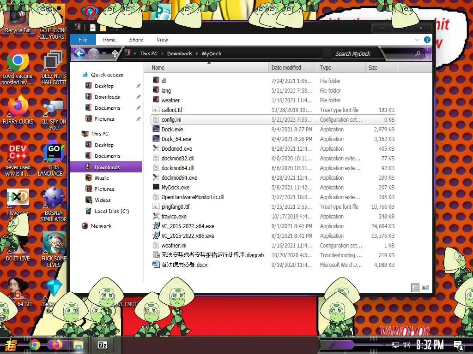
Task: Select the Dockmod.exe tools icon
Action: pos(156,148)
